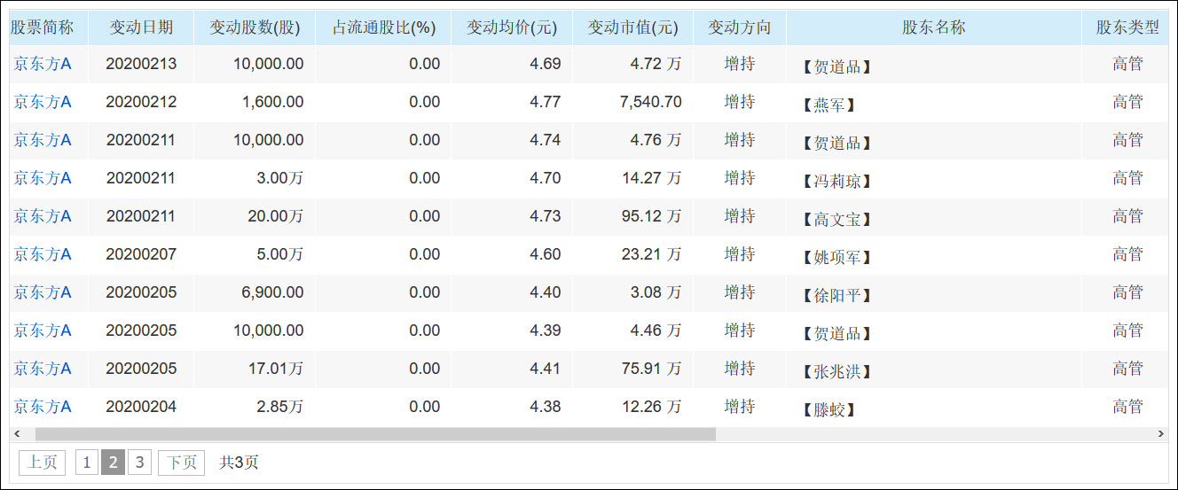Click the horizontal scrollbar thumb
This screenshot has height=490, width=1178.
click(x=375, y=434)
